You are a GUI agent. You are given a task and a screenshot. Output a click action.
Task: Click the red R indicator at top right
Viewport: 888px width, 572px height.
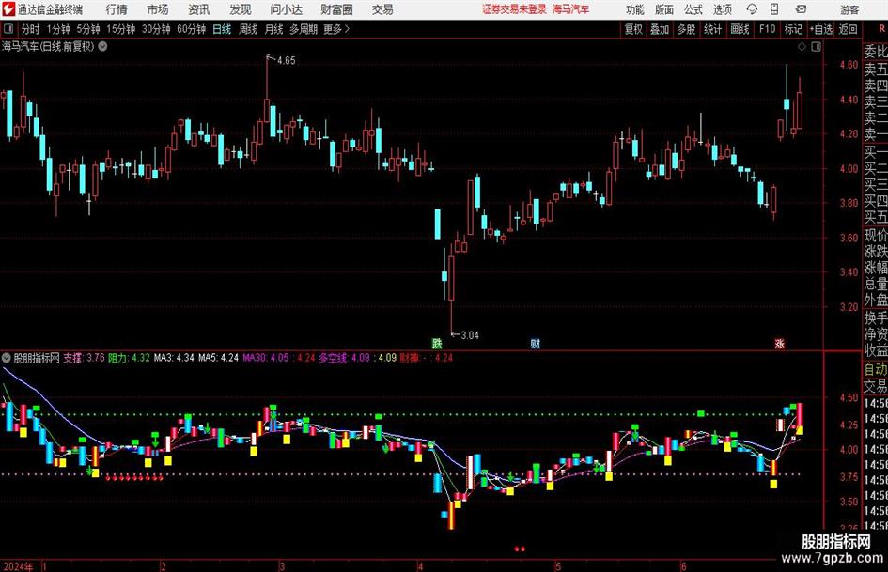click(881, 28)
